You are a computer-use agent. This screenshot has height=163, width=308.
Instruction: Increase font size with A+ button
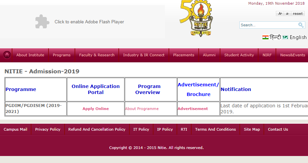(x=280, y=14)
